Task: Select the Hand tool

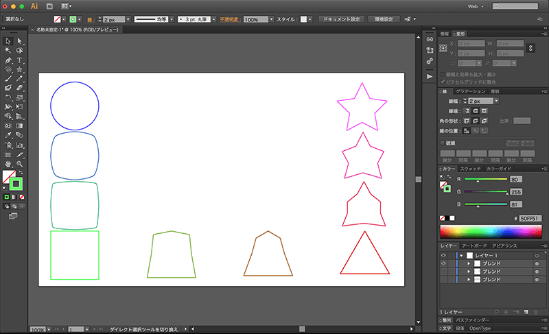Action: pyautogui.click(x=8, y=164)
